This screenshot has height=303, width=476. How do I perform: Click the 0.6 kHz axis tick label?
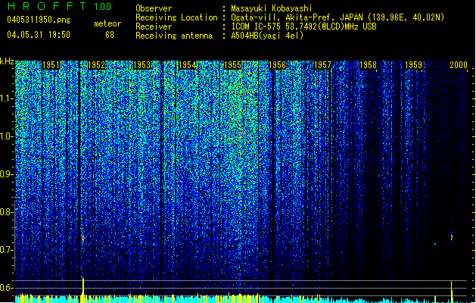coord(6,288)
